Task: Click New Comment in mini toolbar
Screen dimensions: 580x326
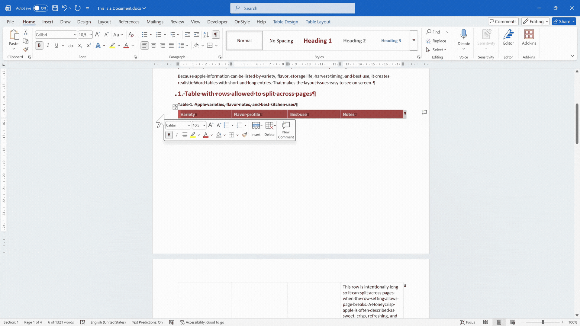Action: [x=286, y=130]
